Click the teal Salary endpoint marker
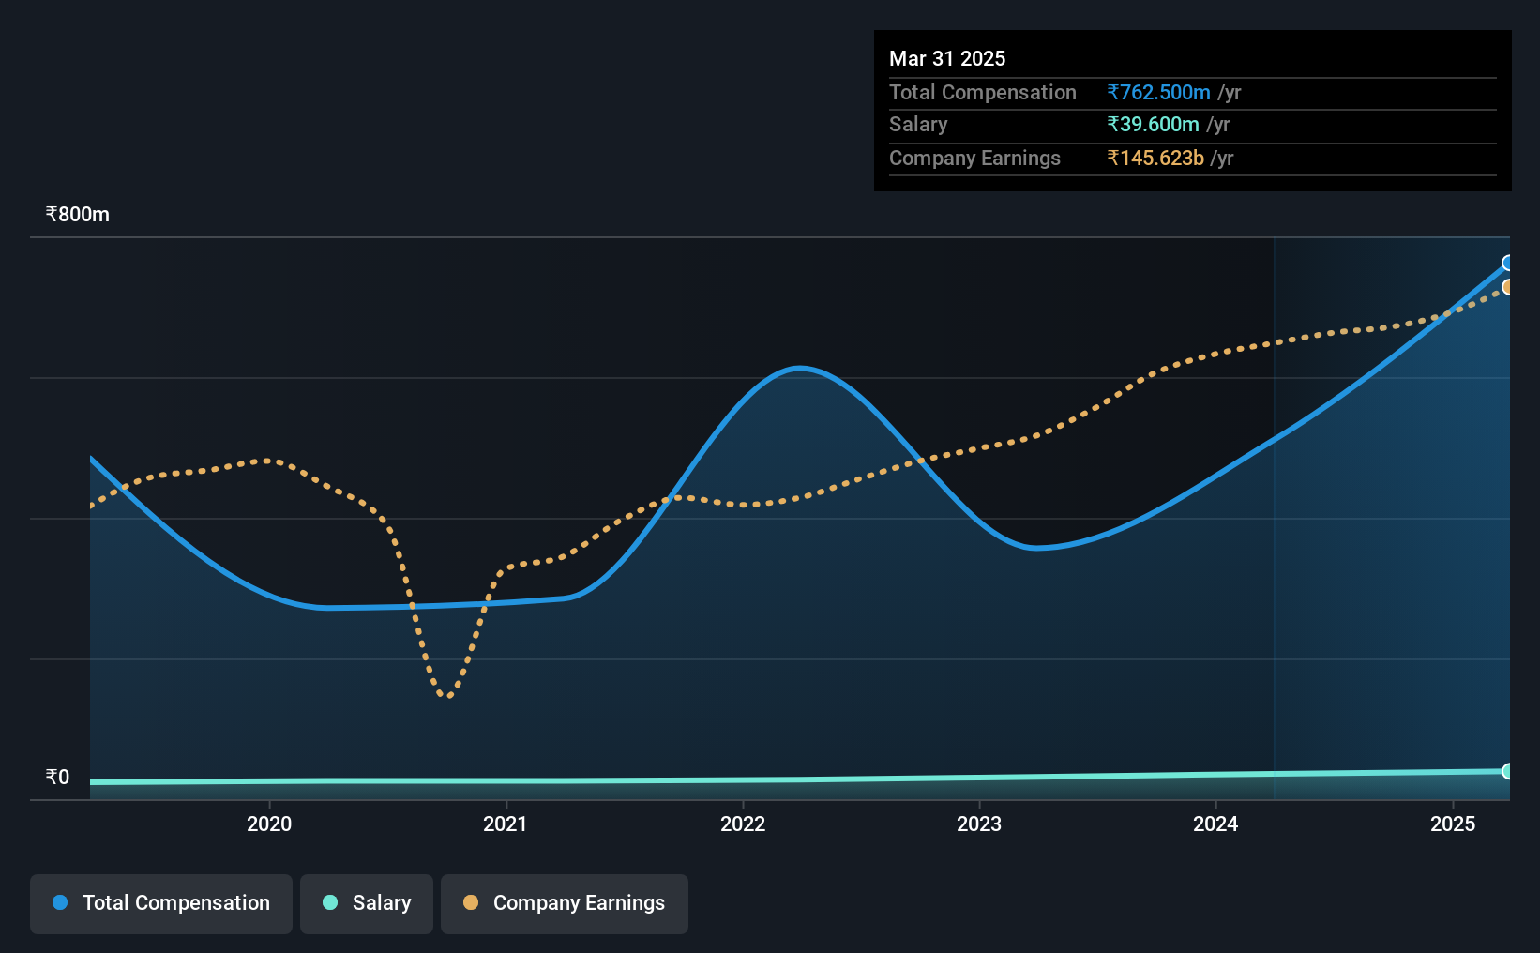 coord(1508,771)
